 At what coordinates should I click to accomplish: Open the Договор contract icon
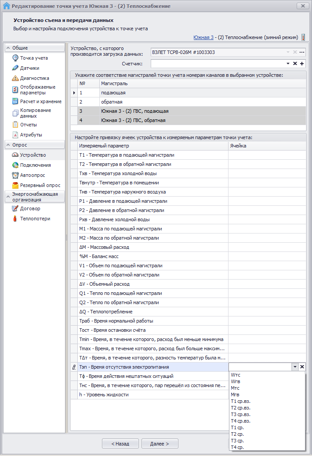tap(15, 208)
